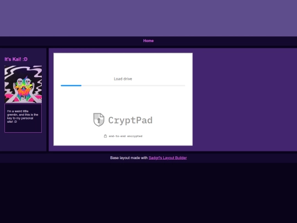
Task: Click the "Base layout made with" footer text
Action: [x=129, y=158]
